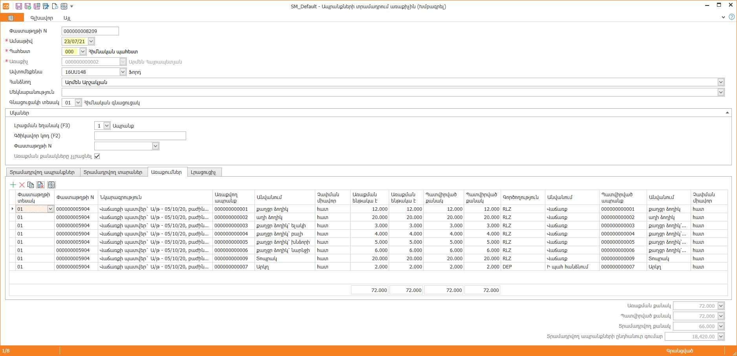The image size is (737, 356).
Task: Open the print preview magnifier icon
Action: (55, 6)
